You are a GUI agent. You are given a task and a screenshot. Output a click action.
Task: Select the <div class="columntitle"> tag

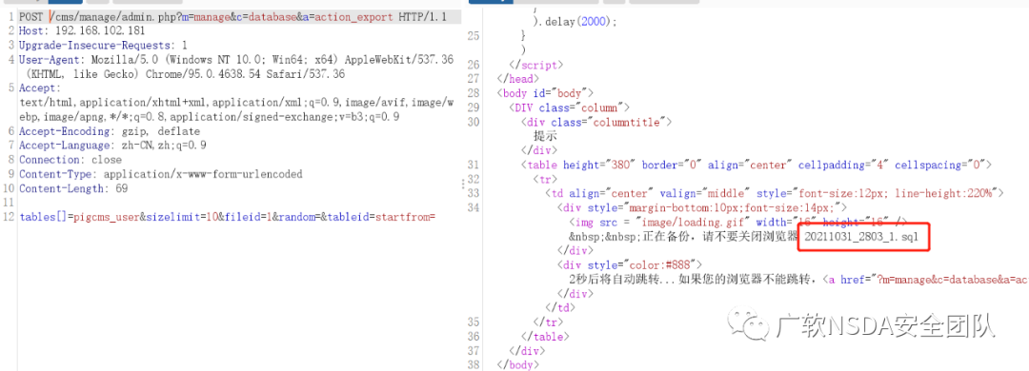[x=597, y=122]
